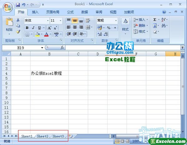Open Excel Help question mark

click(164, 12)
